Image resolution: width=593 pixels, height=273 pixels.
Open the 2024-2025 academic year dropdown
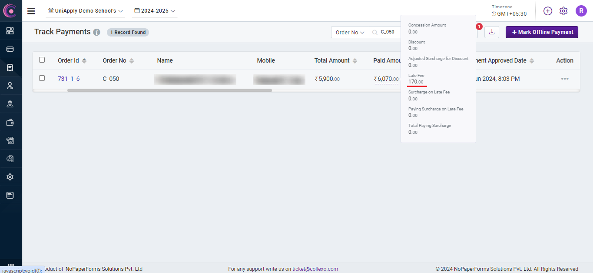[155, 11]
